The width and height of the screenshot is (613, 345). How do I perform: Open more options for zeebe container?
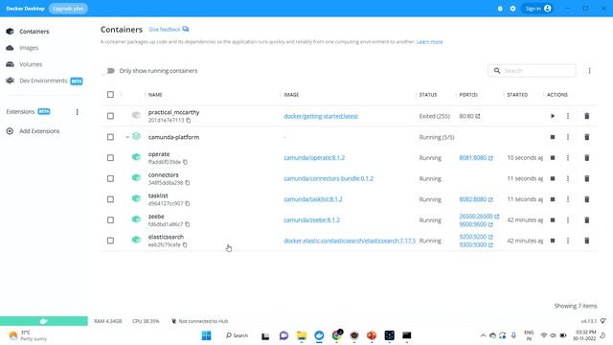(568, 220)
